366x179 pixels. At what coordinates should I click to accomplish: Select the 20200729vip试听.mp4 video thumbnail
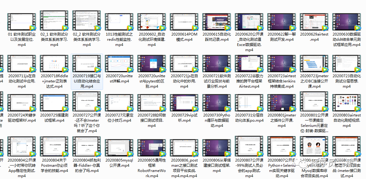click(x=184, y=103)
